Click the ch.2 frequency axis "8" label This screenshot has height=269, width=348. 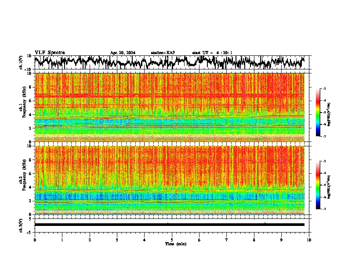tap(30, 160)
